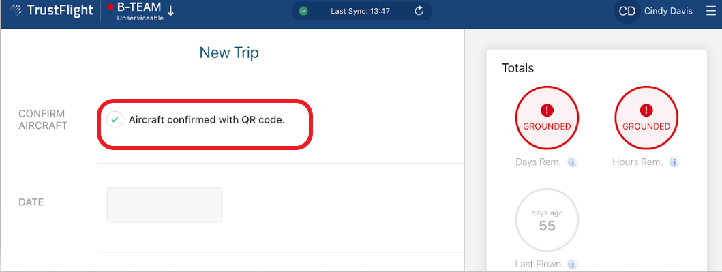The width and height of the screenshot is (722, 272).
Task: Open the Cindy Davis user menu
Action: click(669, 12)
